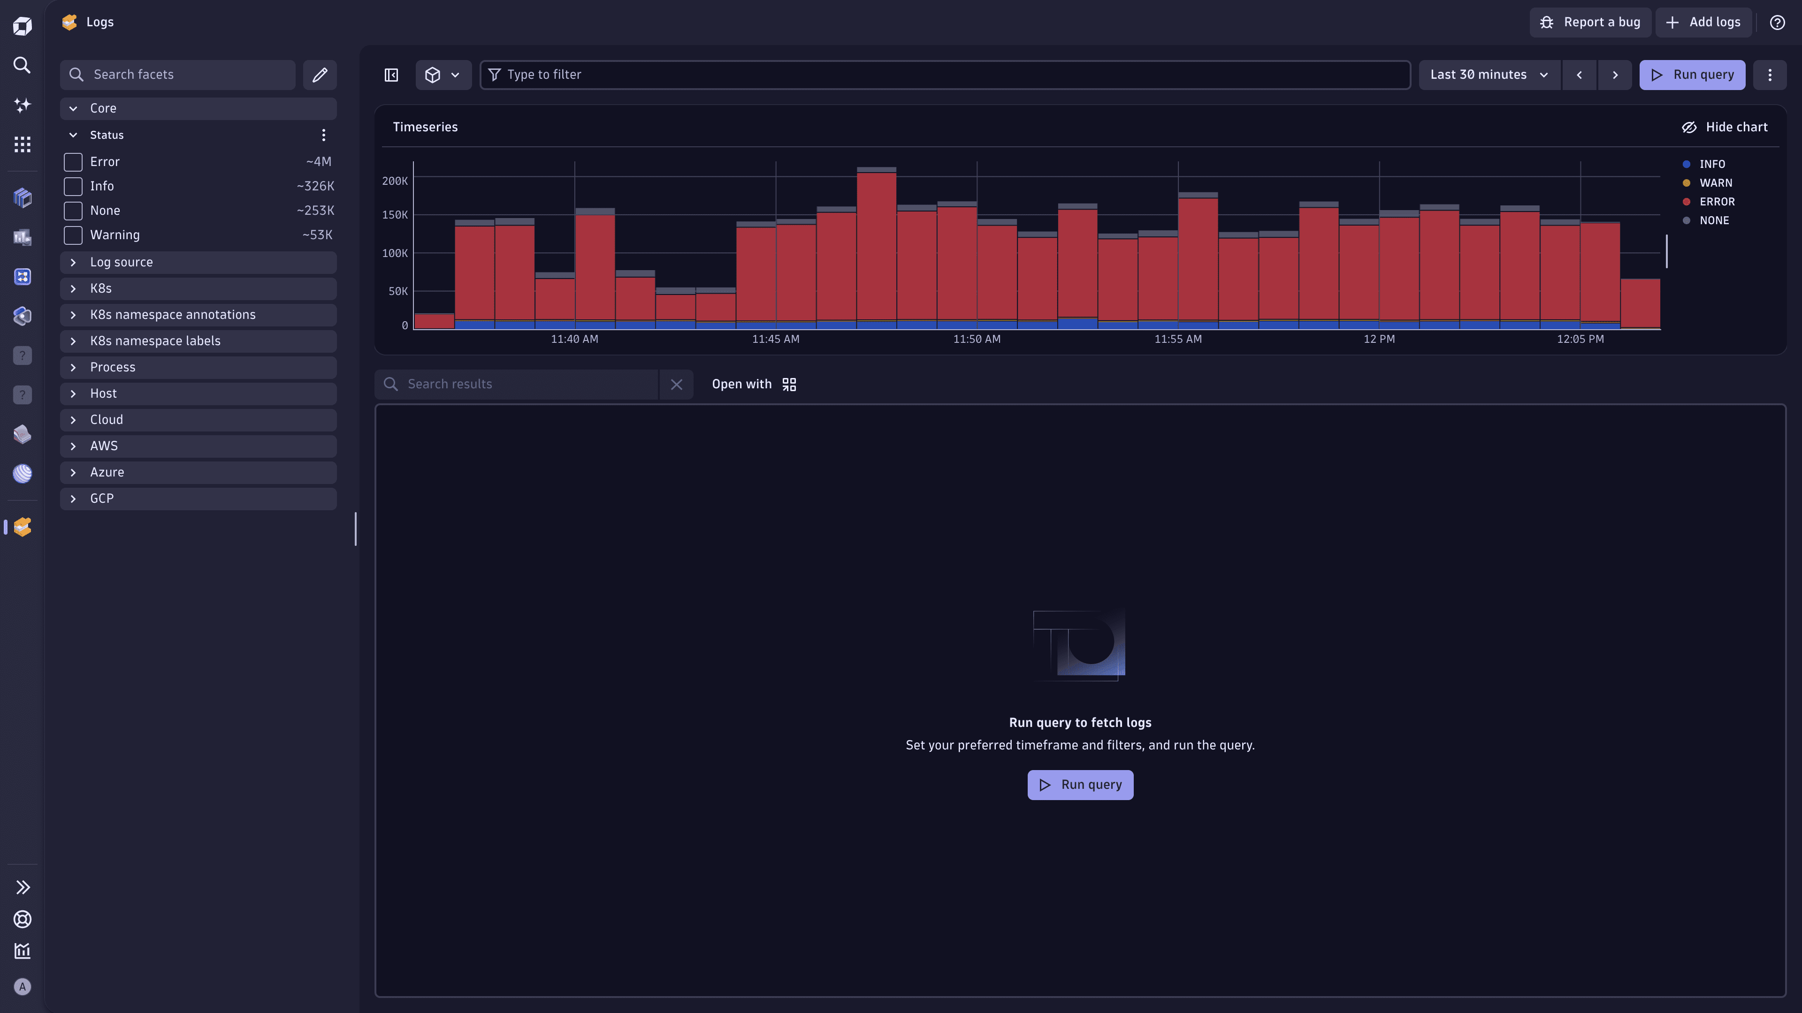Hide the timeseries chart

tap(1724, 127)
